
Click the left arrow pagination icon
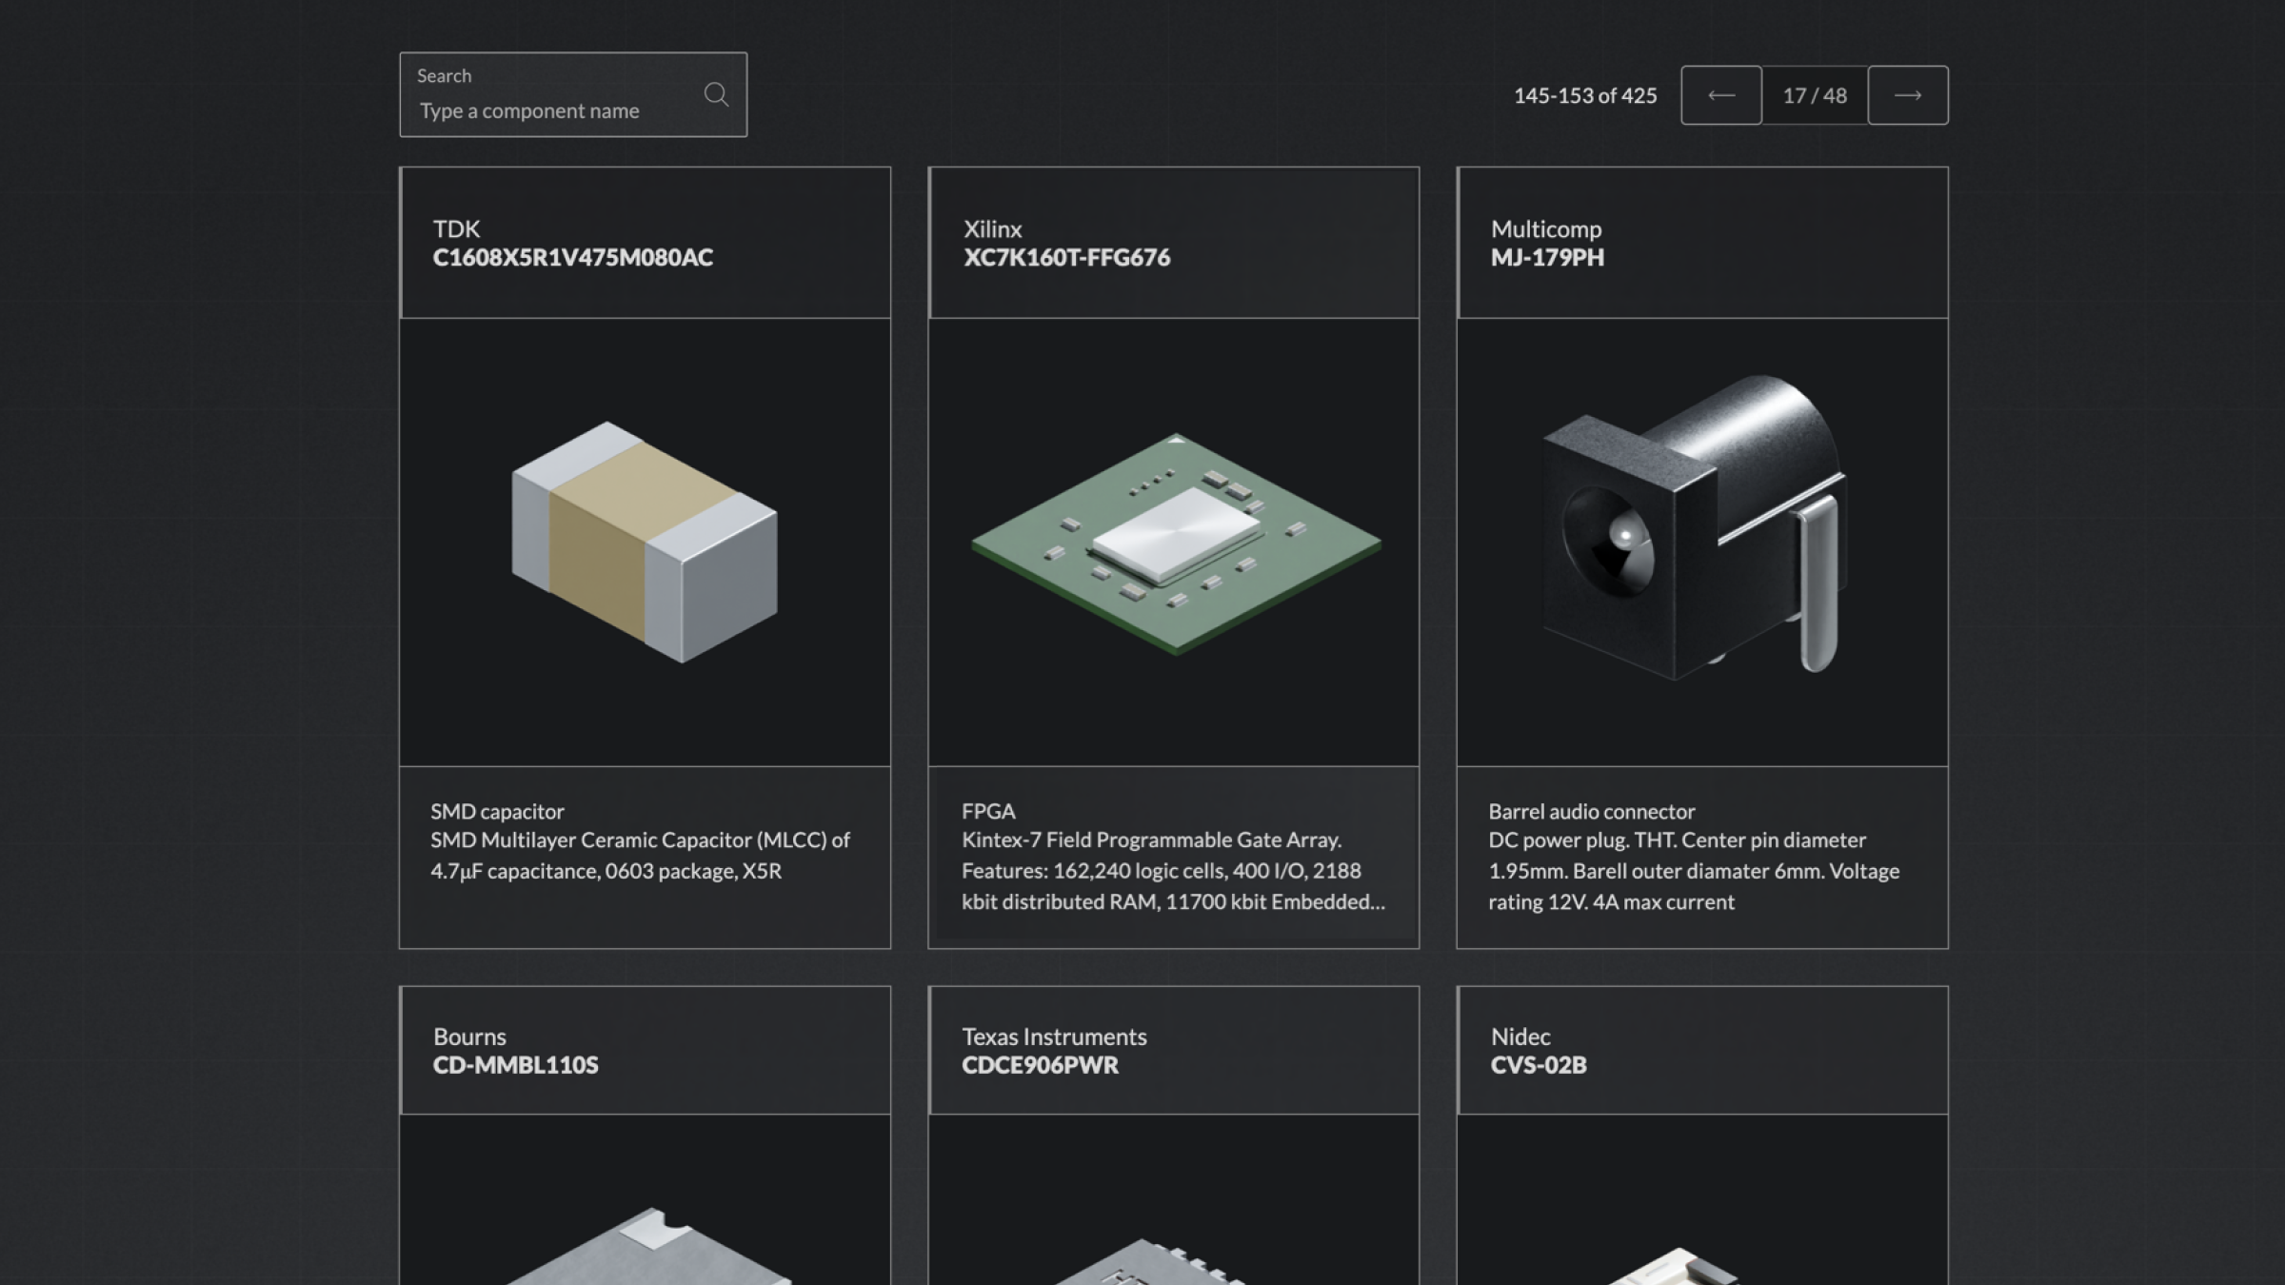(1720, 94)
